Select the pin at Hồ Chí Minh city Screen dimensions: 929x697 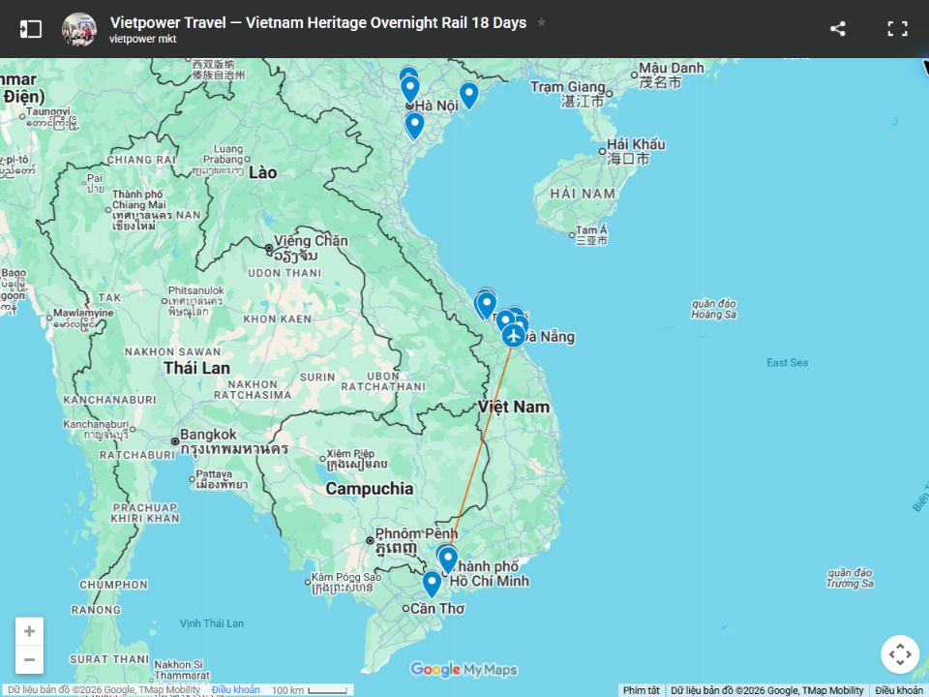coord(448,560)
